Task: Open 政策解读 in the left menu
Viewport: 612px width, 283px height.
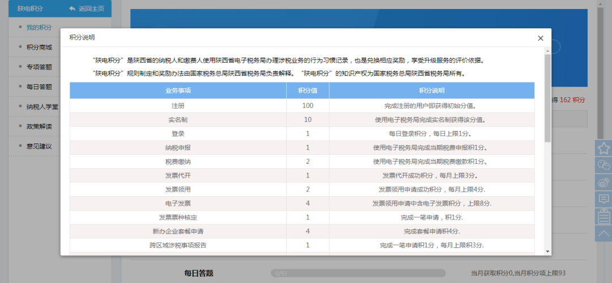Action: pyautogui.click(x=39, y=126)
